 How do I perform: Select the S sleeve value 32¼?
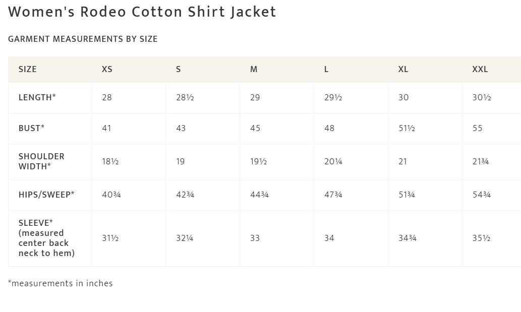[x=185, y=238]
